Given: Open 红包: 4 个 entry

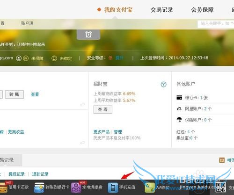Looking at the screenshot, I should [185, 132].
